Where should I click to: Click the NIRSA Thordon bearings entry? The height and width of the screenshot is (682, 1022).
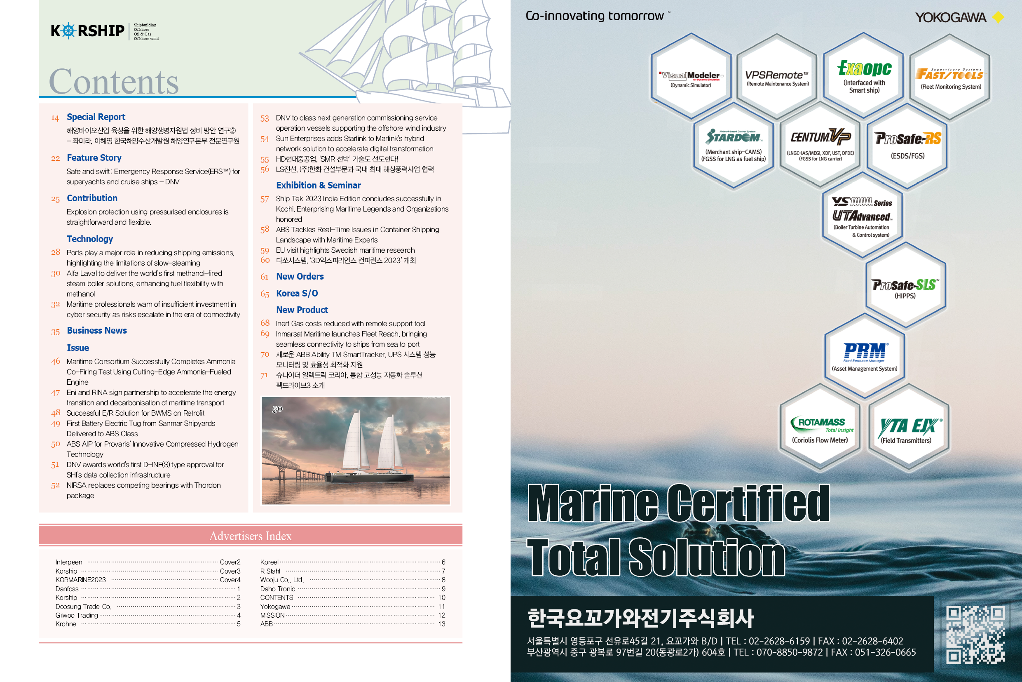pos(143,490)
